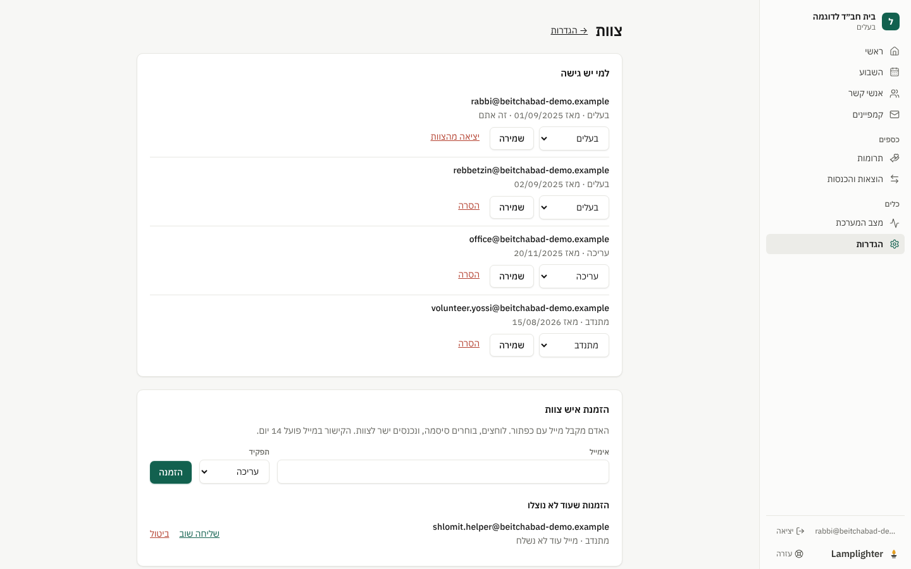Click שמירה button in the rabbi row
The width and height of the screenshot is (911, 569).
(x=512, y=138)
